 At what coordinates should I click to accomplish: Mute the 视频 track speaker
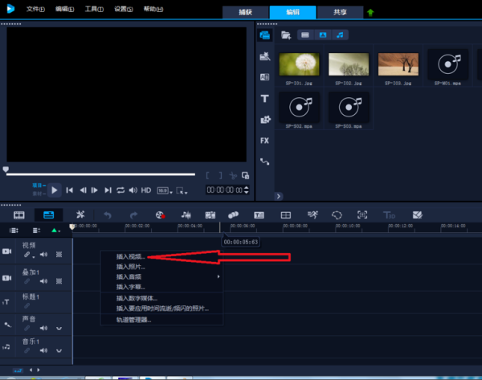(x=43, y=255)
